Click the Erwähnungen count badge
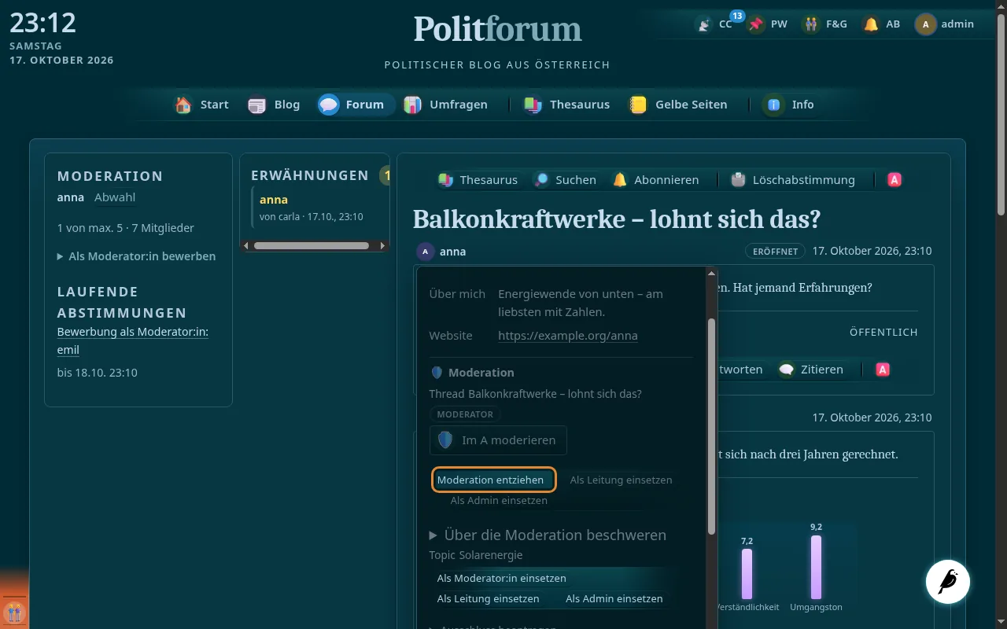Image resolution: width=1007 pixels, height=629 pixels. (385, 175)
